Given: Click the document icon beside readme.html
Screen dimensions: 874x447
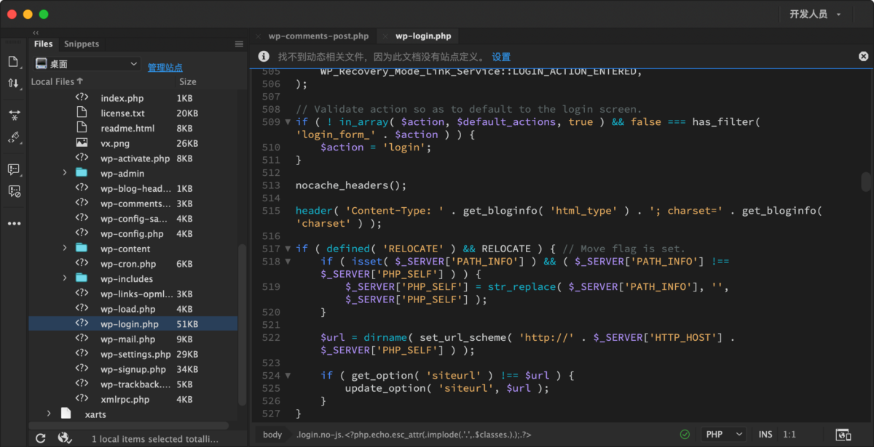Looking at the screenshot, I should 82,128.
